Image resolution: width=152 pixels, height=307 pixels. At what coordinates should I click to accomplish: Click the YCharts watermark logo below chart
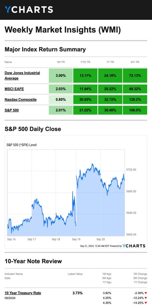pos(134,246)
